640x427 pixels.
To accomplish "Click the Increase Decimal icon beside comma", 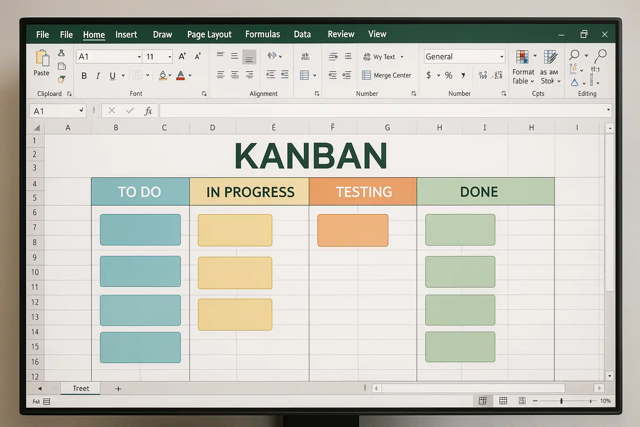I will [x=483, y=75].
